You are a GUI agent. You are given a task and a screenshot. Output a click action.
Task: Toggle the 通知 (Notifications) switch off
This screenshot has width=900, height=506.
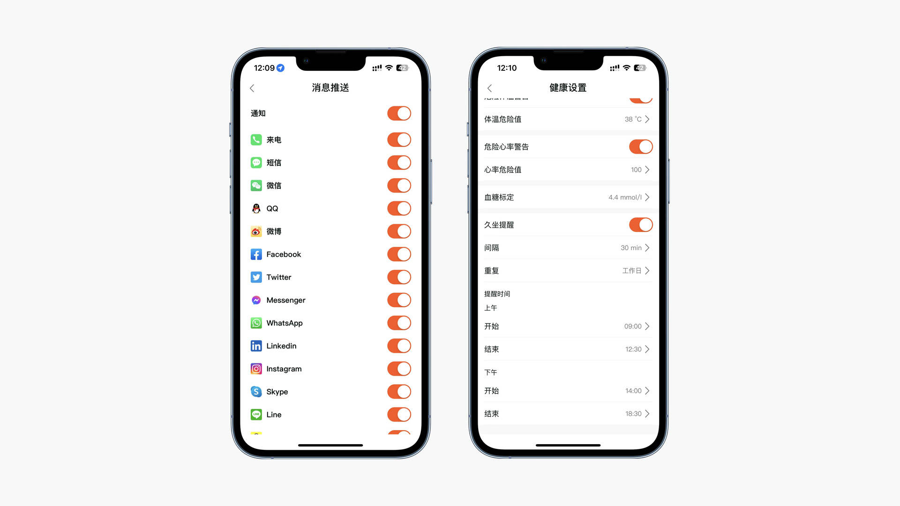(399, 113)
